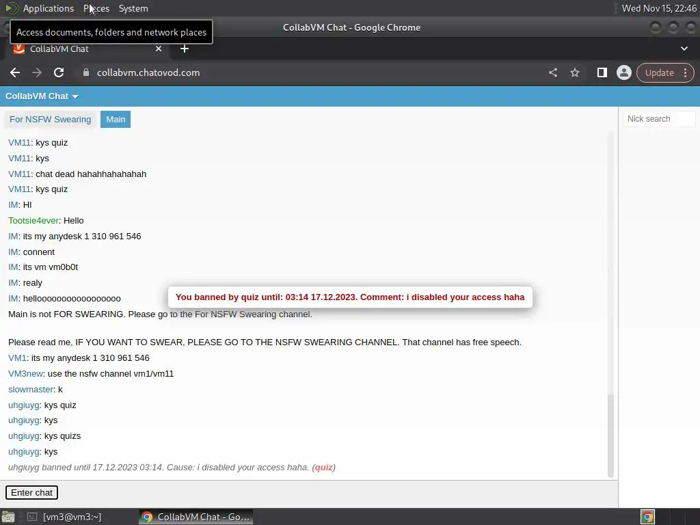
Task: Open the System menu
Action: (133, 8)
